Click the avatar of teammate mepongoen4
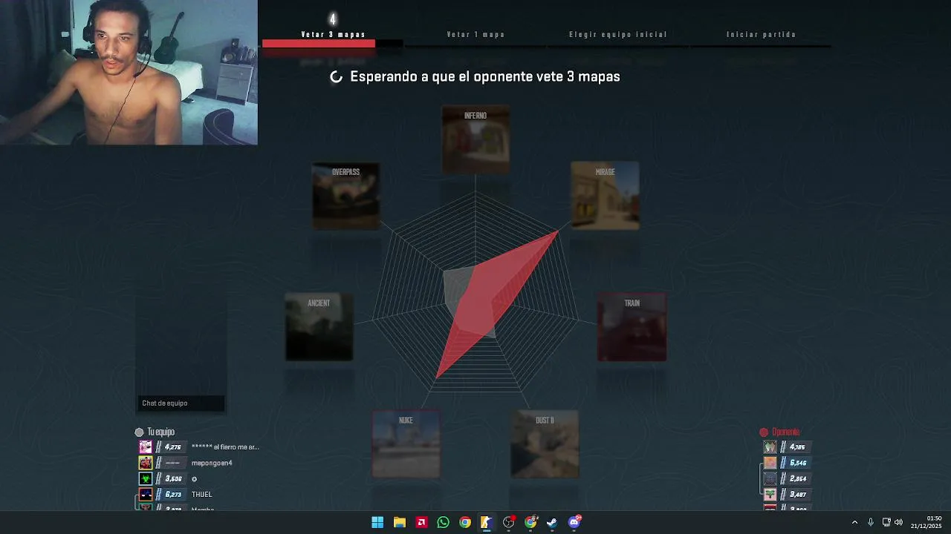This screenshot has width=951, height=534. (x=146, y=463)
